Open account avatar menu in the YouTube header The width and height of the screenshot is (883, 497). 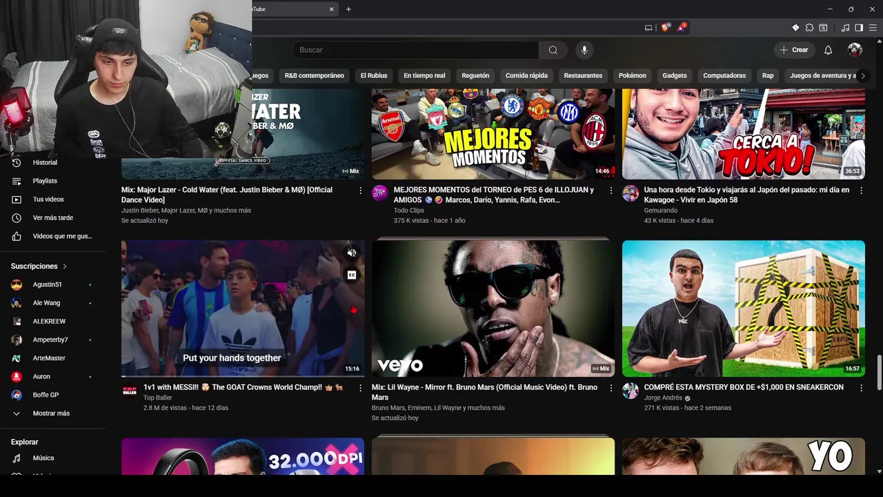point(855,50)
